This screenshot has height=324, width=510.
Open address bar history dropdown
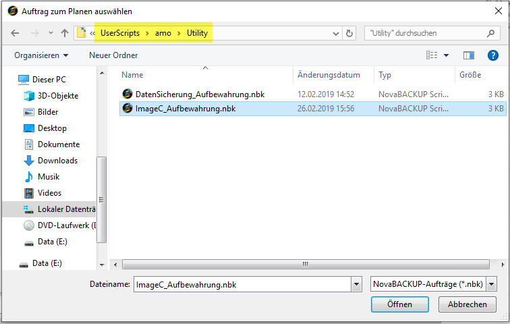(x=336, y=33)
